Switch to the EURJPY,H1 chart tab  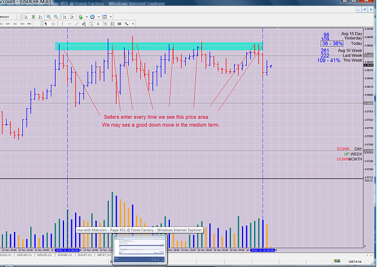pos(85,255)
